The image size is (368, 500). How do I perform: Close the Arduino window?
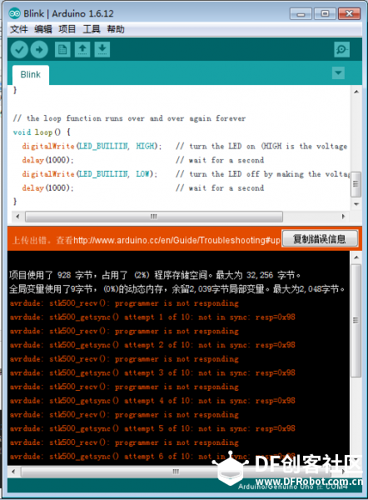pyautogui.click(x=349, y=13)
